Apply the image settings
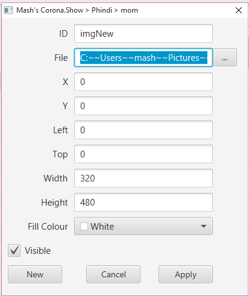The image size is (249, 296). [186, 274]
